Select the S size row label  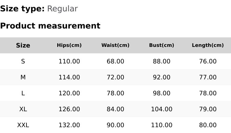tap(23, 61)
